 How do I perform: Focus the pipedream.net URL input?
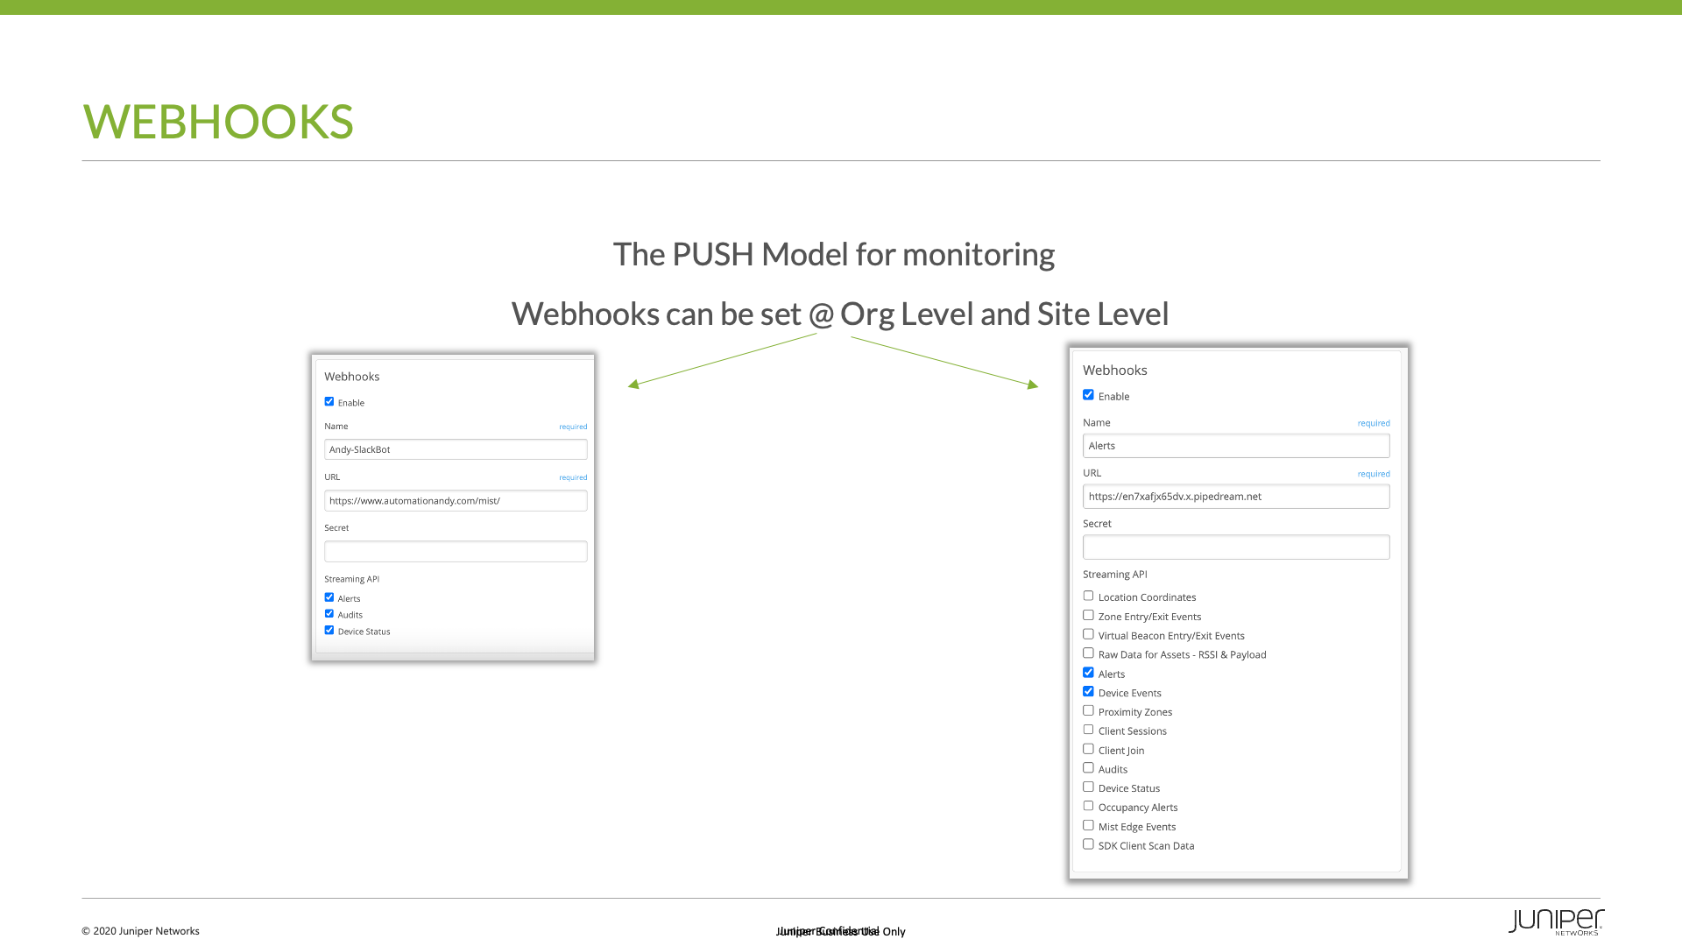(1235, 497)
